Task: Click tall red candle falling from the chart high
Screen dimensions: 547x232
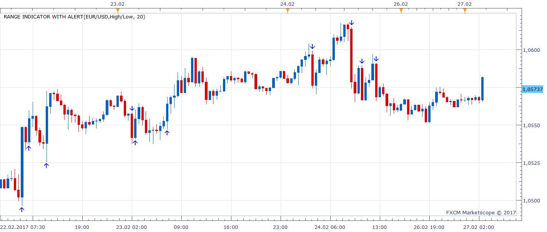Action: coord(351,55)
